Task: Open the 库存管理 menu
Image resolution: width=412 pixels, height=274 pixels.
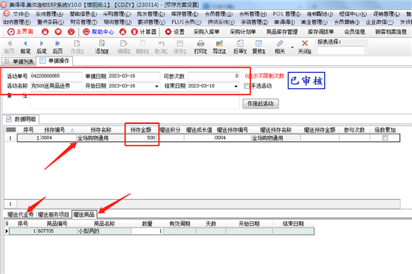Action: [x=185, y=14]
